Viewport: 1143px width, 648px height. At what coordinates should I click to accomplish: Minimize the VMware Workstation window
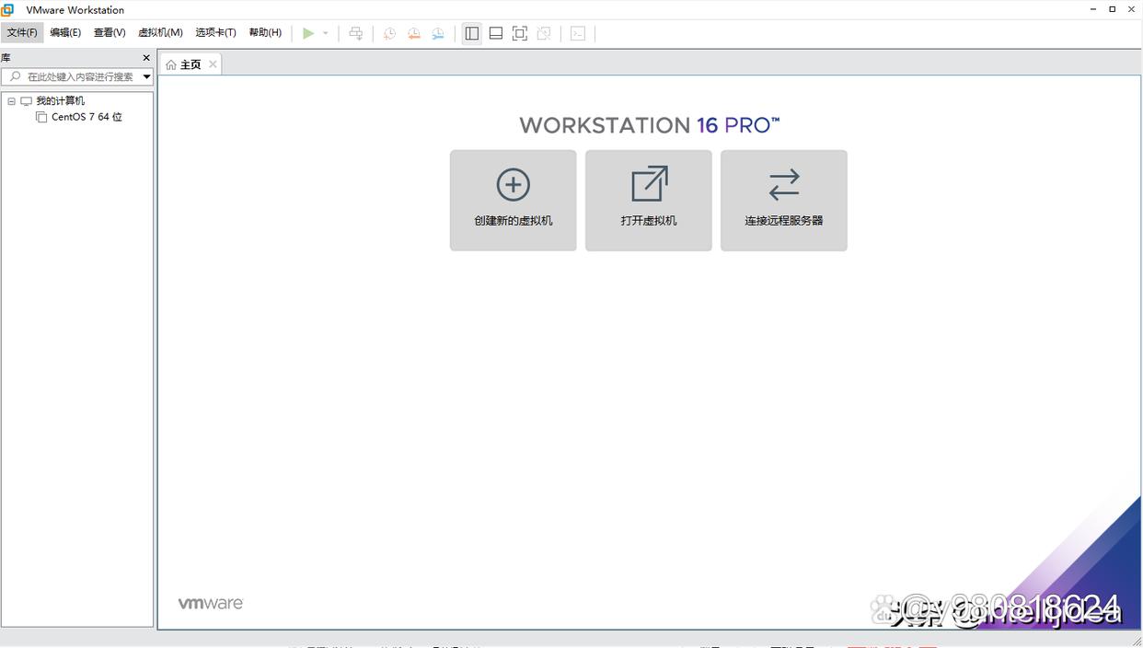(x=1092, y=9)
